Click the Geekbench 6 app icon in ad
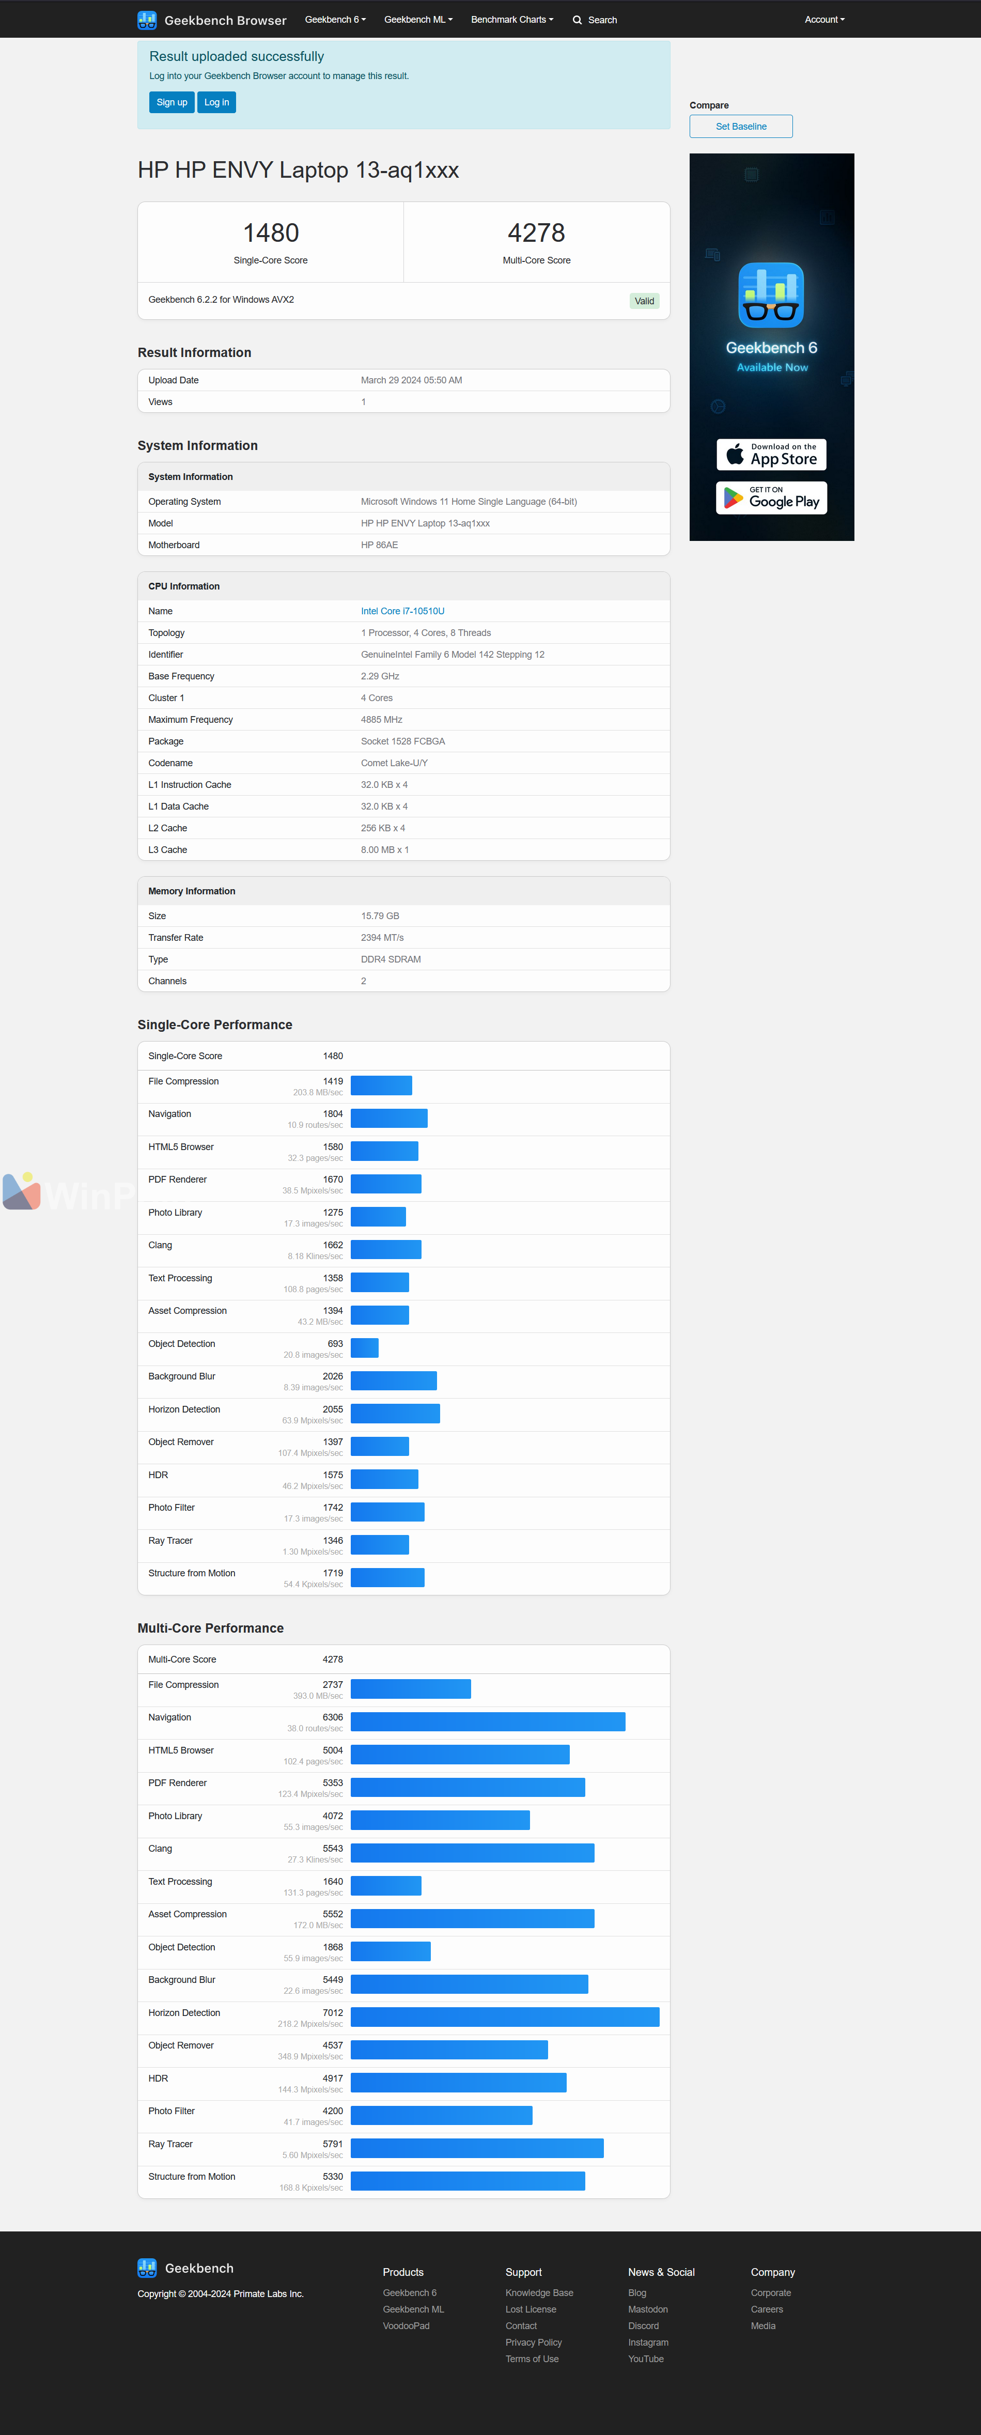Image resolution: width=981 pixels, height=2435 pixels. [x=771, y=295]
